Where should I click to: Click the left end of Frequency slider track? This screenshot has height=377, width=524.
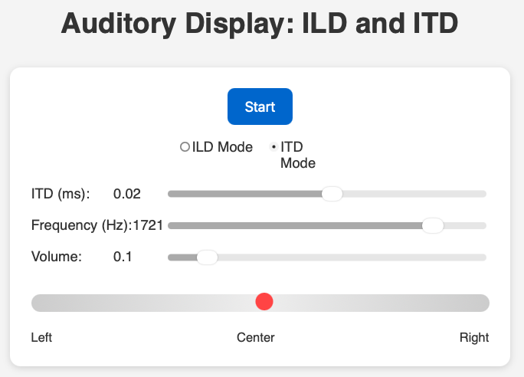[171, 225]
